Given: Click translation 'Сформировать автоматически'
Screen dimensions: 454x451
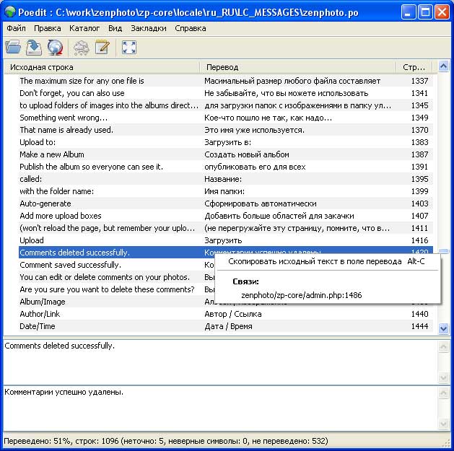Looking at the screenshot, I should point(261,203).
